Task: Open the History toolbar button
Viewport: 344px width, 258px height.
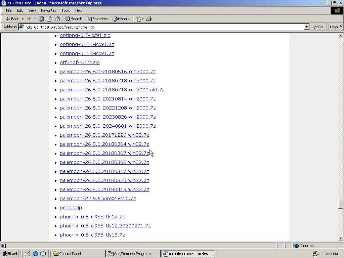Action: 121,19
